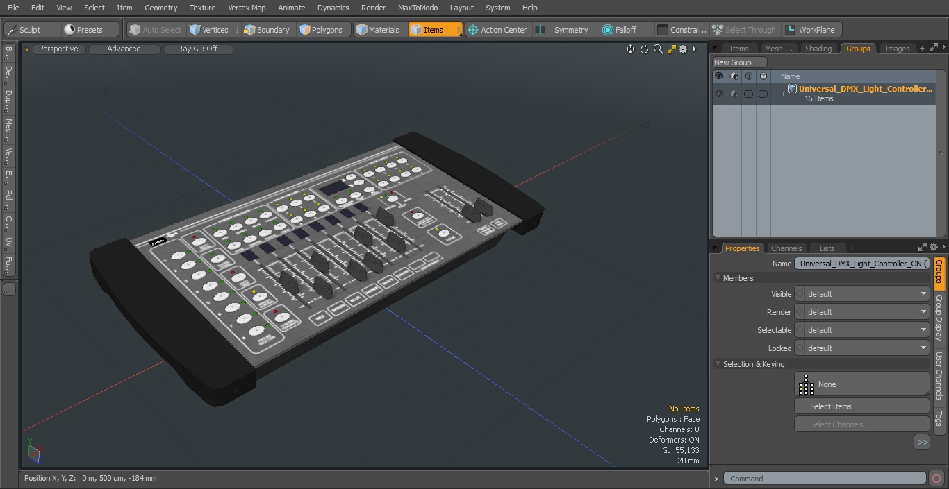Open the Lists tab

[x=827, y=248]
